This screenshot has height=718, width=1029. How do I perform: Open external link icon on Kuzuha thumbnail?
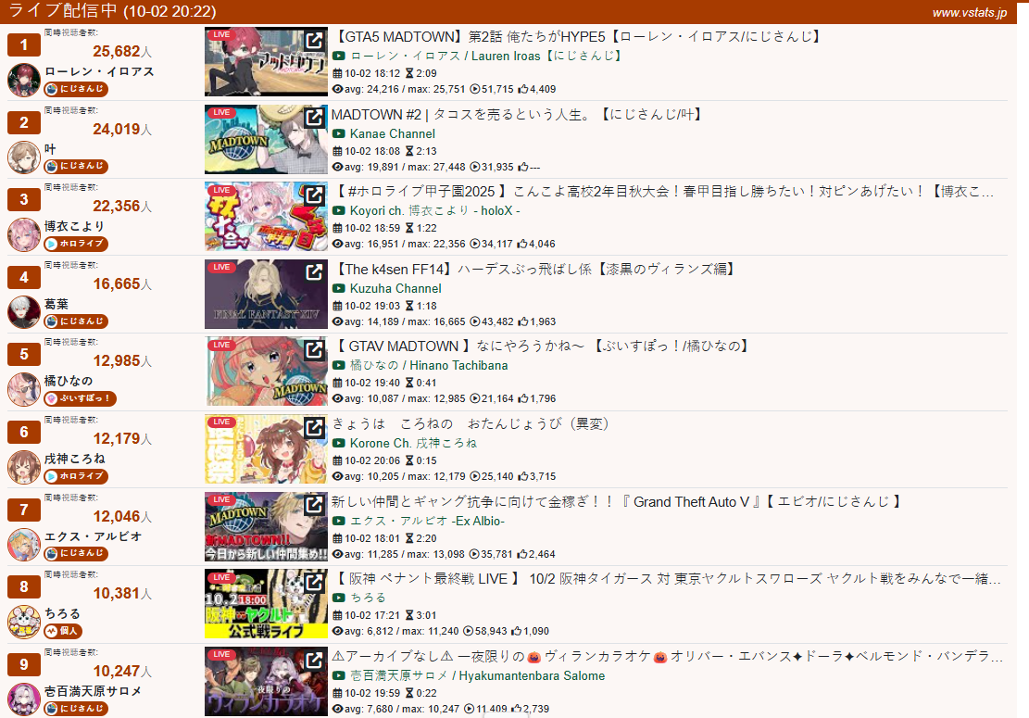click(314, 271)
